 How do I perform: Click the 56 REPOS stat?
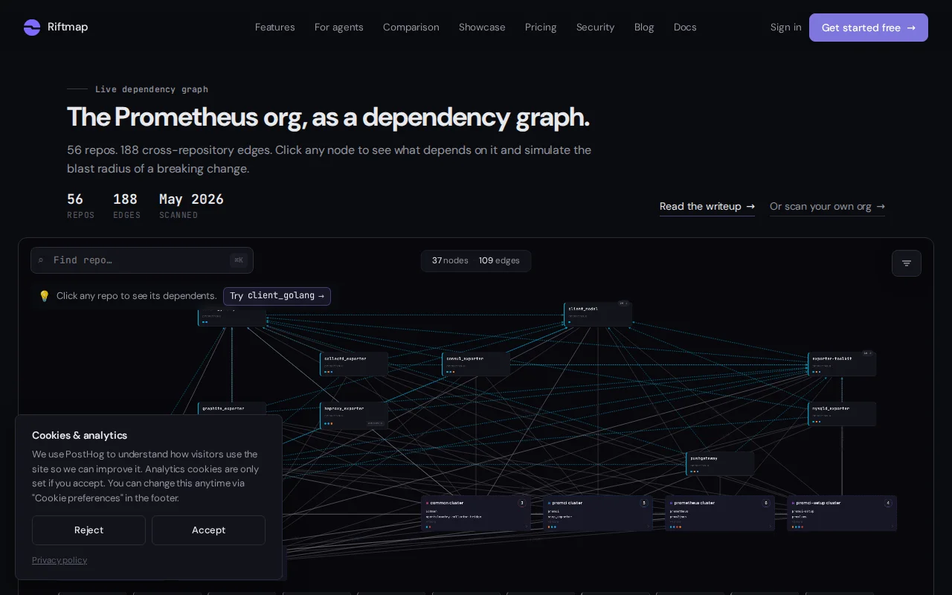coord(80,206)
